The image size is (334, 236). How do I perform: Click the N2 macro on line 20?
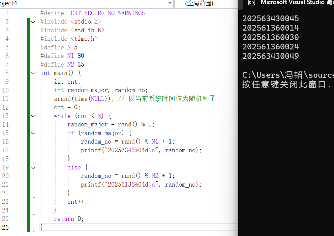[155, 176]
